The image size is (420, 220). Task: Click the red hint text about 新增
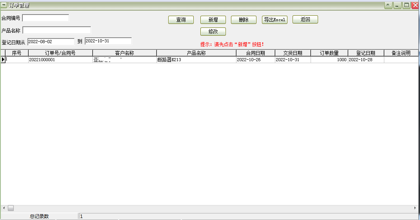click(x=232, y=44)
